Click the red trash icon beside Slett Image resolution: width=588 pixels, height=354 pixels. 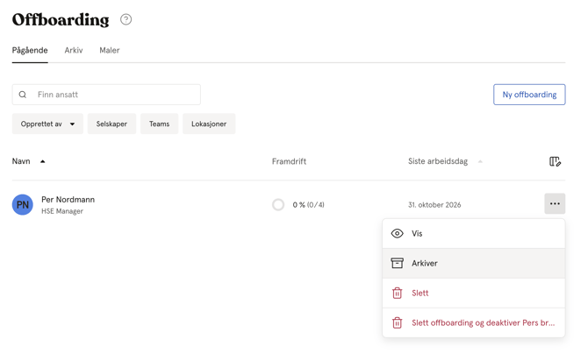(398, 293)
